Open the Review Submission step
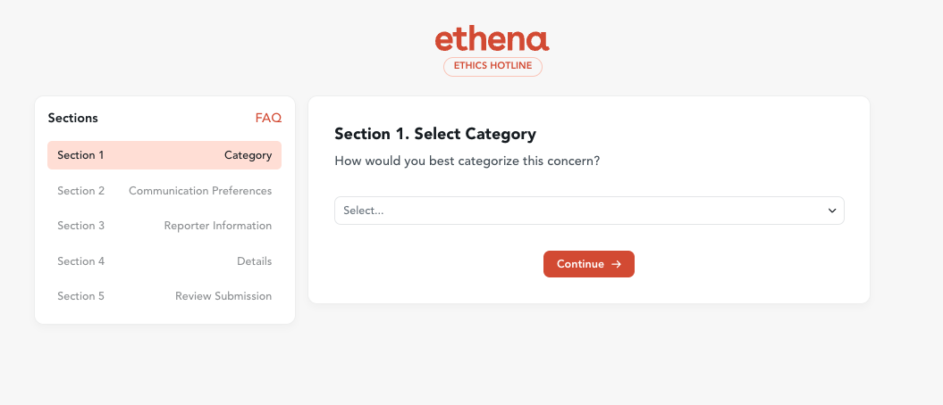Image resolution: width=943 pixels, height=405 pixels. (x=223, y=296)
